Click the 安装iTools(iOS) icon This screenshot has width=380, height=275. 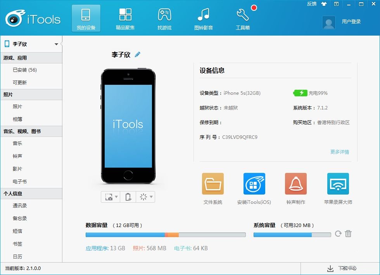point(254,184)
